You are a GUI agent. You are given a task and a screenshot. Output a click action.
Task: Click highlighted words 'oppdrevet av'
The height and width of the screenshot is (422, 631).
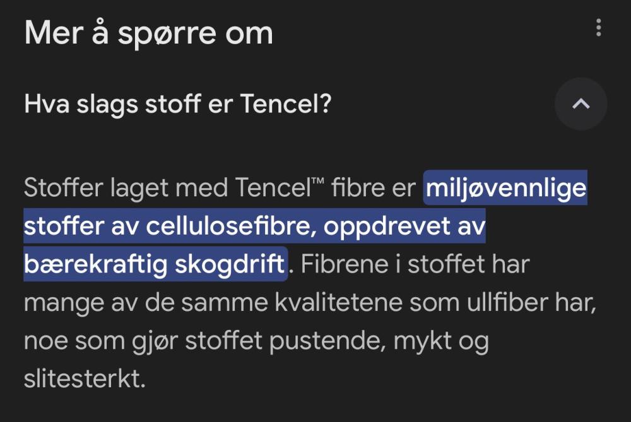coord(404,226)
